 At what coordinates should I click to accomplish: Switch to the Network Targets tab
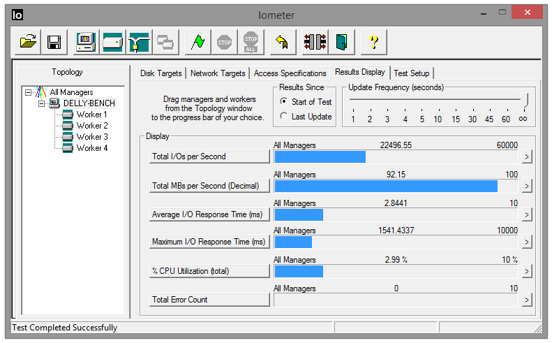(218, 73)
